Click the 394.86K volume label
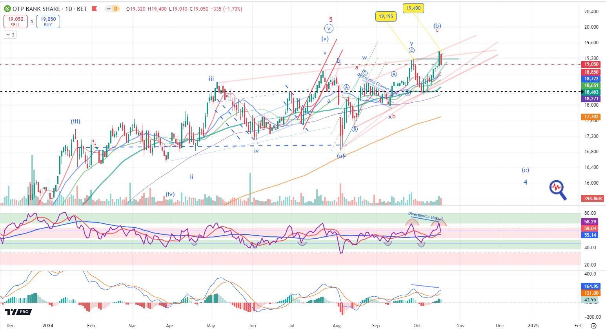Screen dimensions: 606x330 pos(593,199)
